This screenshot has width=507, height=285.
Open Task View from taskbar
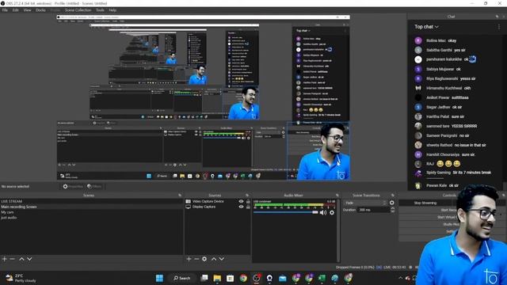[x=204, y=278]
